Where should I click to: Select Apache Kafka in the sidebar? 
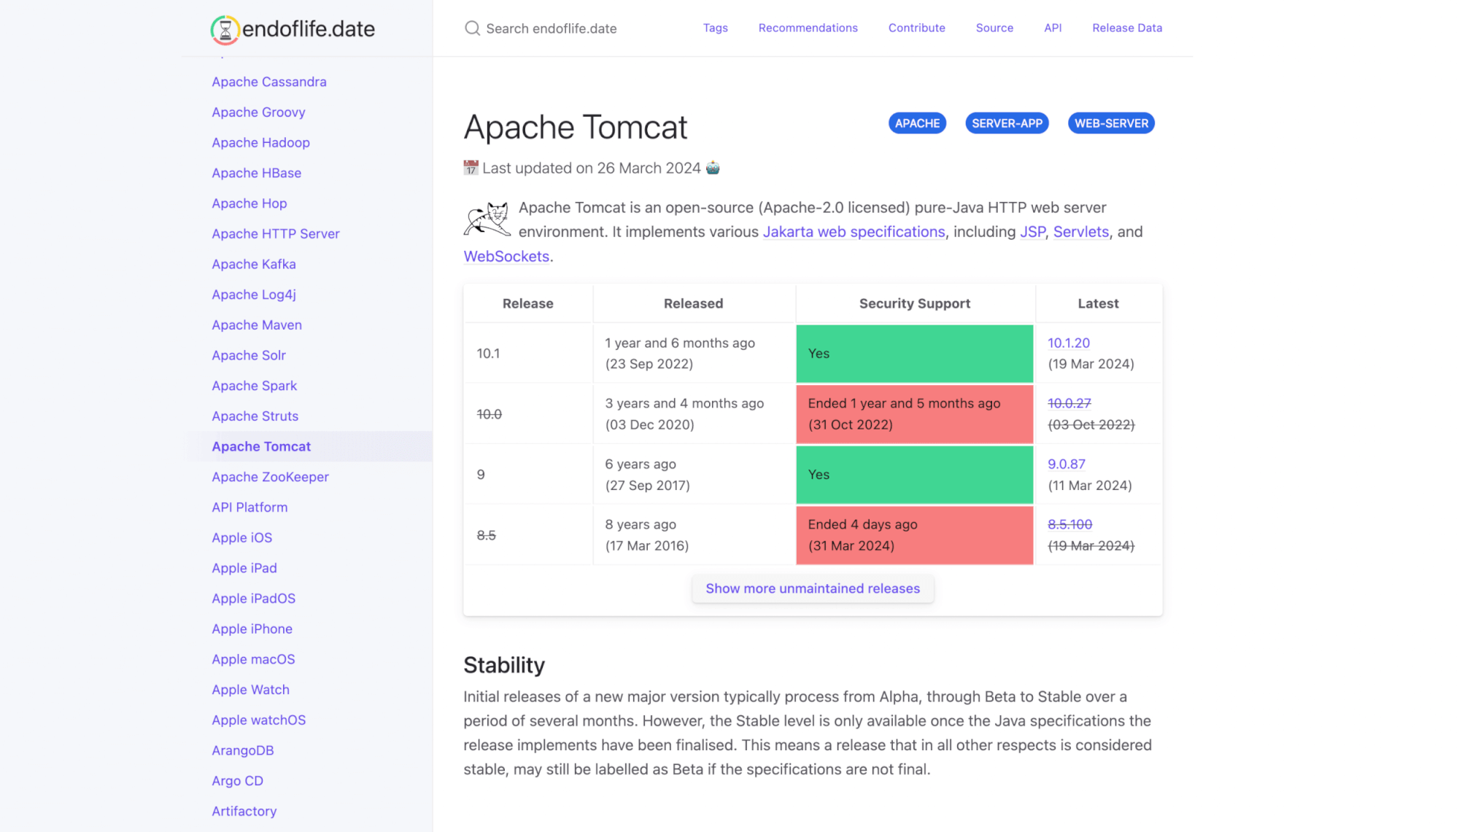(253, 264)
